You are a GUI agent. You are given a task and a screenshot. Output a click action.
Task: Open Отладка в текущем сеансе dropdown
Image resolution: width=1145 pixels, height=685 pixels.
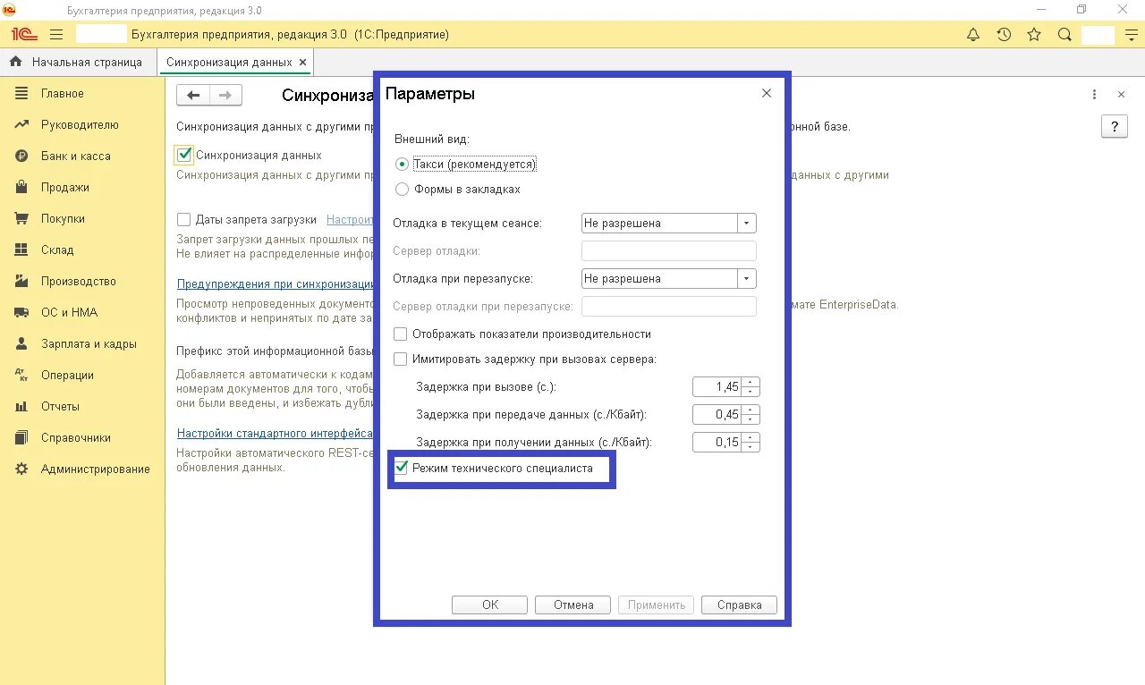(x=747, y=224)
